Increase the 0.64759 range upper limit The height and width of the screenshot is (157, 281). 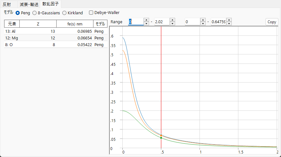point(229,20)
